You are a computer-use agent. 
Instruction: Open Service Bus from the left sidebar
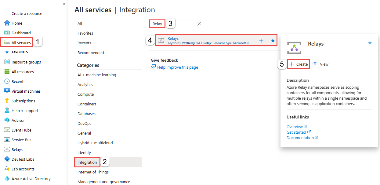coord(23,139)
